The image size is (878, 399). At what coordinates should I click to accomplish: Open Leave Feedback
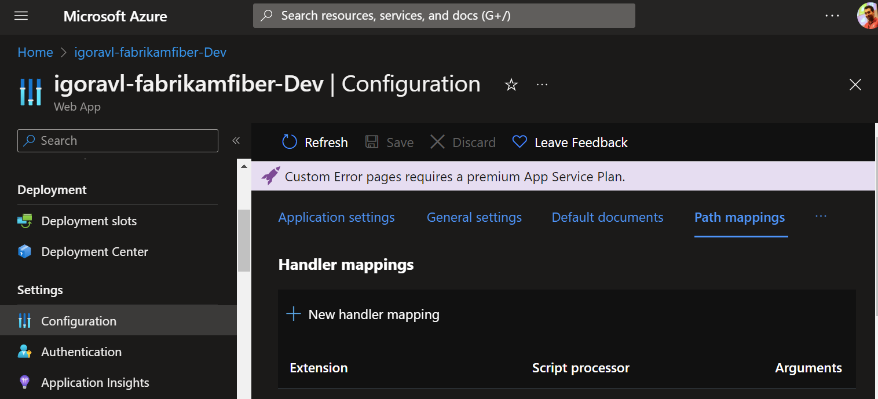click(570, 142)
